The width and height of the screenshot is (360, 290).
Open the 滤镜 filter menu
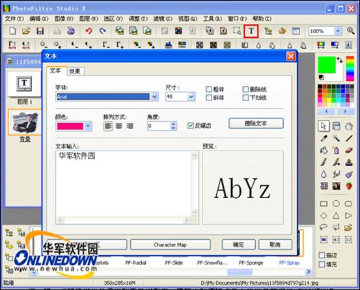tap(163, 19)
